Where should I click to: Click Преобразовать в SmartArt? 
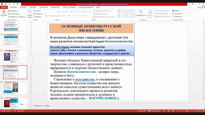105,17
